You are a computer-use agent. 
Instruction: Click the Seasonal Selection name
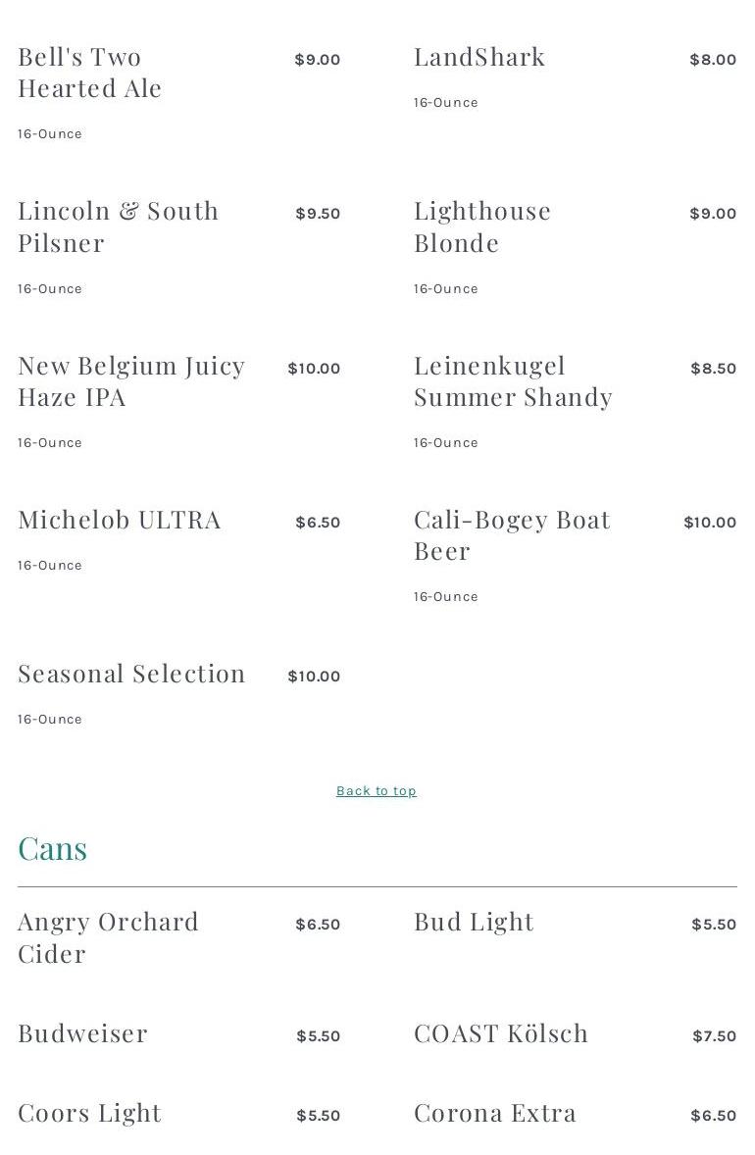pyautogui.click(x=131, y=674)
